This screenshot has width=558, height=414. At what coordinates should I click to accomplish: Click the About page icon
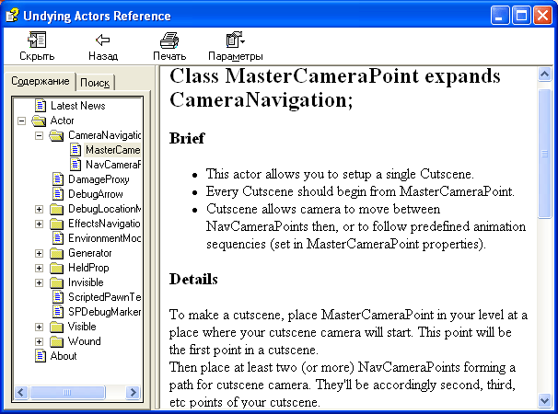pyautogui.click(x=41, y=356)
